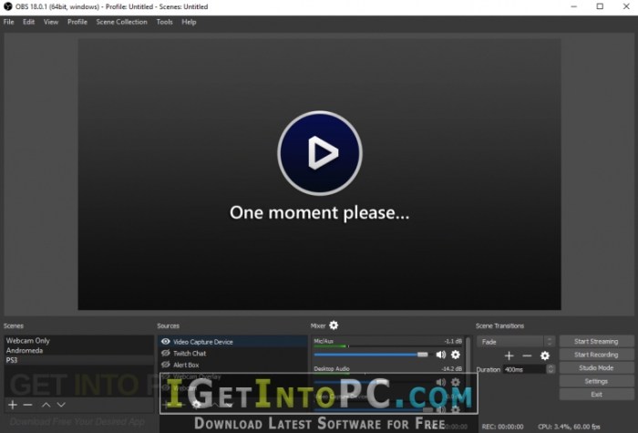Screen dimensions: 638x433
Task: Click the Duration 400ms field
Action: (524, 369)
